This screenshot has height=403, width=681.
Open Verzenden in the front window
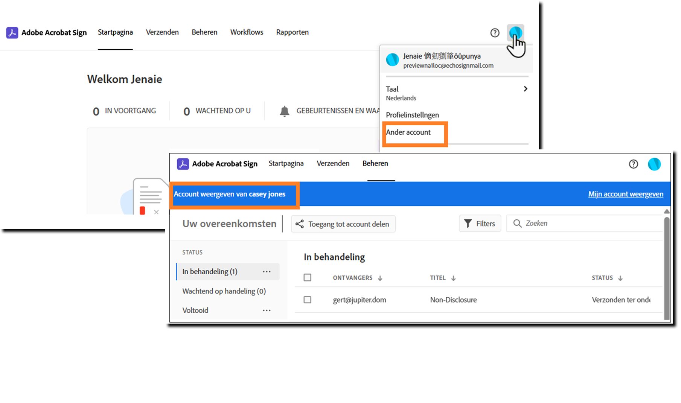tap(333, 164)
